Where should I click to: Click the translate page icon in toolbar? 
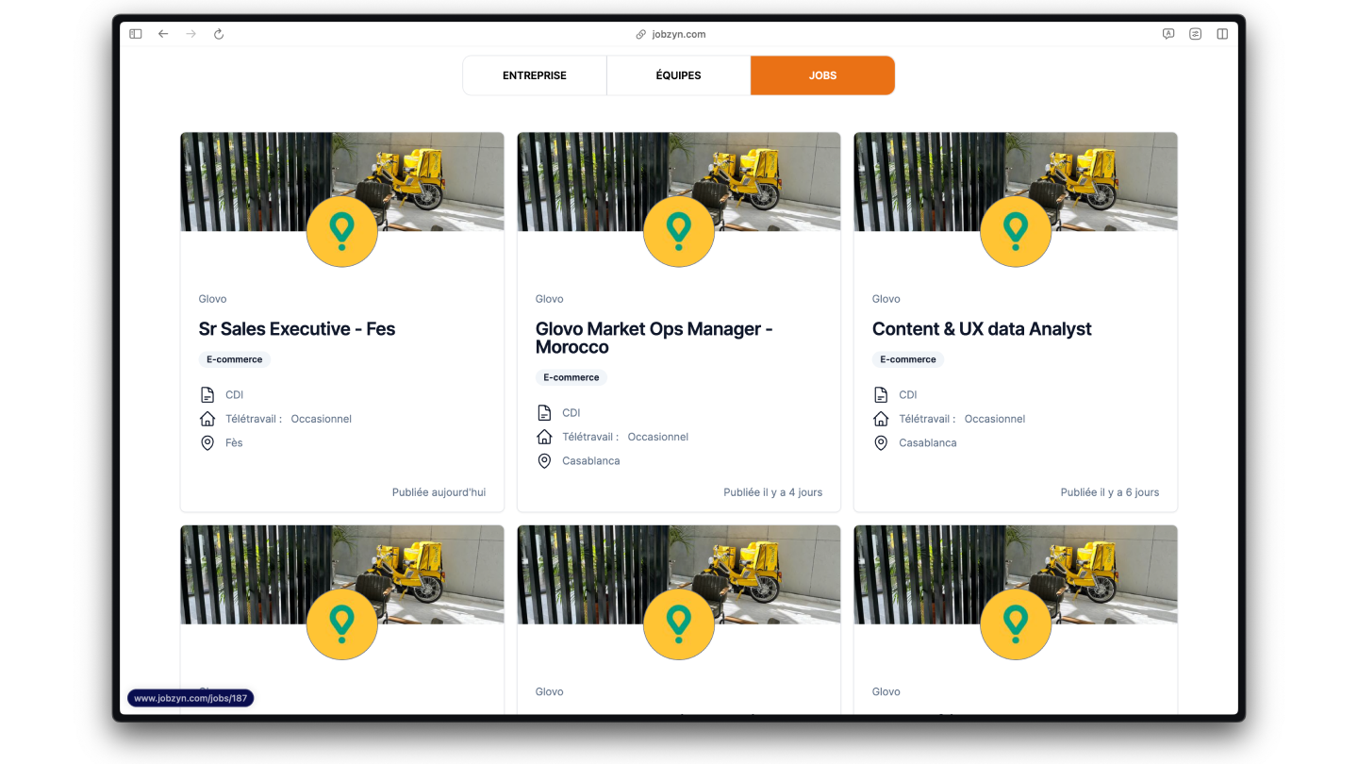1168,34
